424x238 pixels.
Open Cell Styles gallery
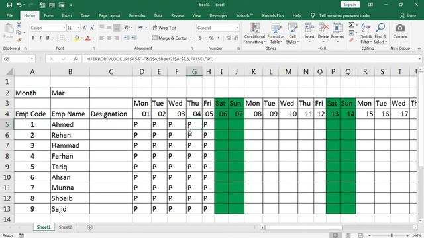[x=293, y=34]
